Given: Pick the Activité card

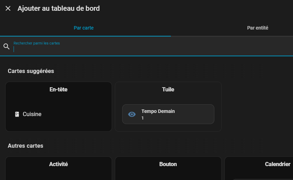Looking at the screenshot, I should (58, 168).
